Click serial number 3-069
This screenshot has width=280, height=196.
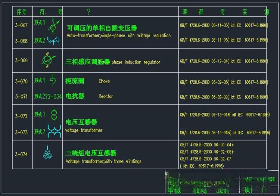(x=21, y=60)
